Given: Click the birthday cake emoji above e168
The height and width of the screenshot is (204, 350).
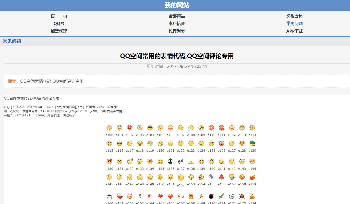Looking at the screenshot, I should click(x=191, y=196).
